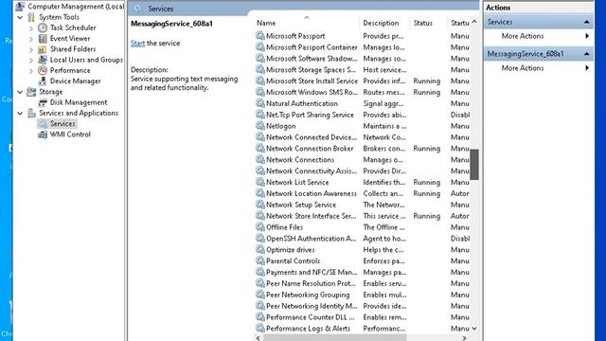Click the gear icon for Network Setup Service
This screenshot has height=341, width=606.
pos(260,205)
